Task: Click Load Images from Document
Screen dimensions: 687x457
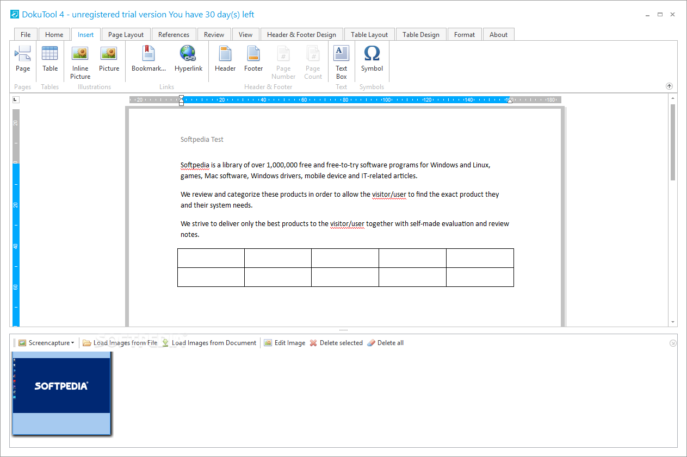Action: [209, 343]
